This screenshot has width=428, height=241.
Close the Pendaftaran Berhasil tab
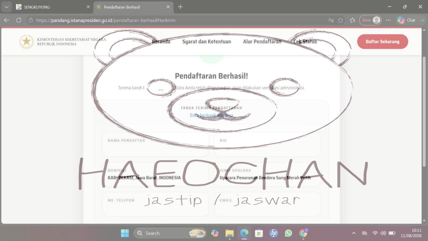(169, 7)
